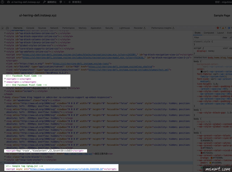Open the navigation view-modal.min.js script link
232x172 pixels.
point(84,58)
